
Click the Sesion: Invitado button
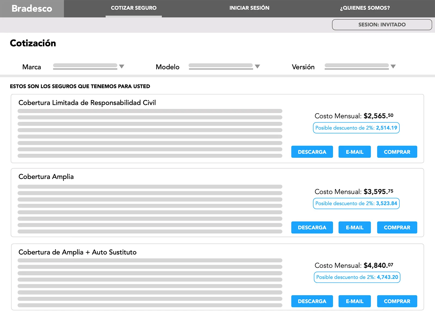[382, 25]
